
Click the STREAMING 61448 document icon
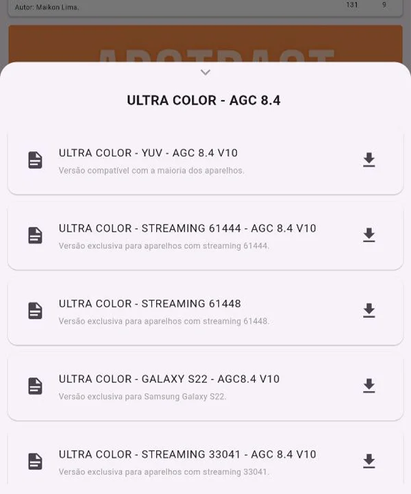point(35,311)
